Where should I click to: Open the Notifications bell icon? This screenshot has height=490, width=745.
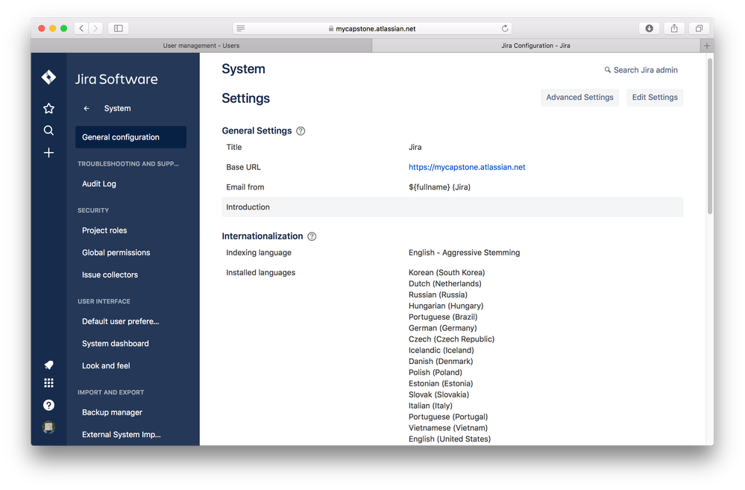tap(48, 365)
